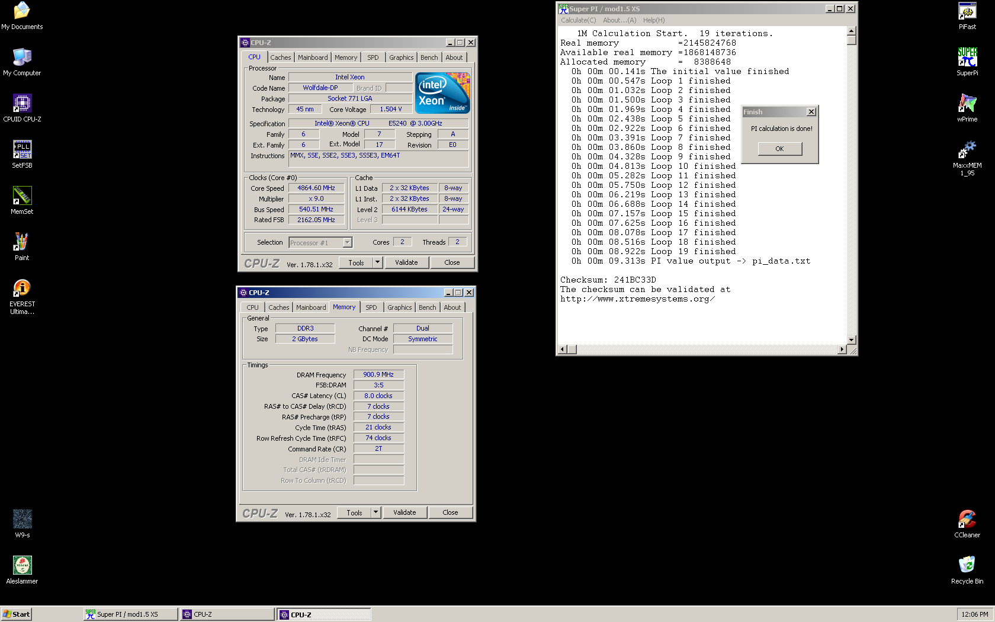Click the Super PI title bar icon

point(563,8)
